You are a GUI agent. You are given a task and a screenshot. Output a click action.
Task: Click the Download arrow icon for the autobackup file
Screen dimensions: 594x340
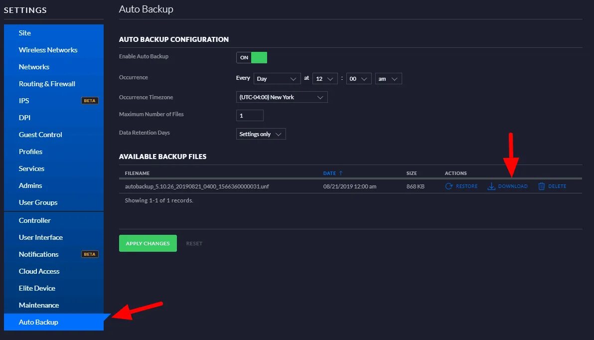pos(491,186)
